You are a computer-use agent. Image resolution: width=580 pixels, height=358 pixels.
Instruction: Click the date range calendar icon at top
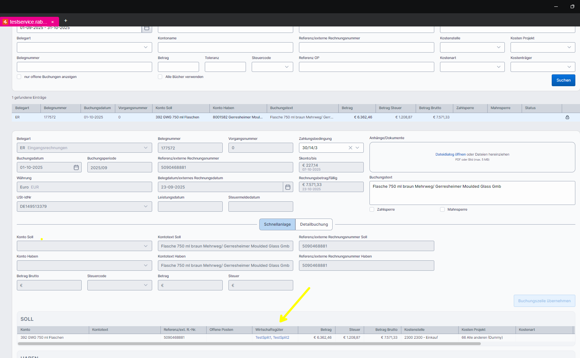click(147, 28)
